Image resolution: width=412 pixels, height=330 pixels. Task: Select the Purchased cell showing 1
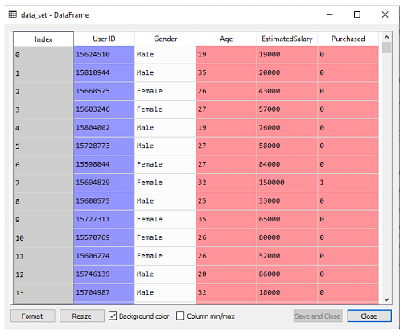tap(348, 183)
